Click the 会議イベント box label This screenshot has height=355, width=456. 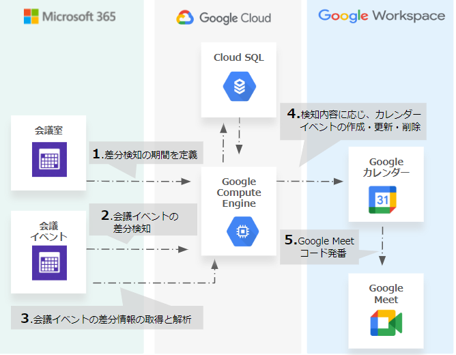coord(48,231)
